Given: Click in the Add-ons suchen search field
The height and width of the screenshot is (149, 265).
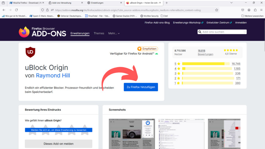Looking at the screenshot, I should pyautogui.click(x=222, y=32).
